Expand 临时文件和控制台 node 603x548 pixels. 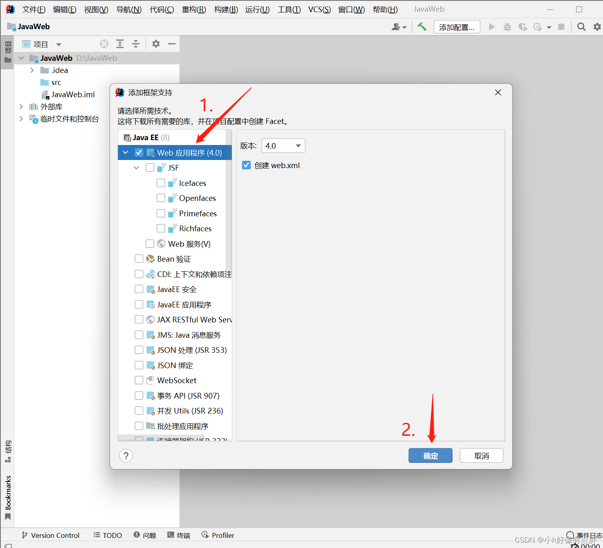(21, 119)
